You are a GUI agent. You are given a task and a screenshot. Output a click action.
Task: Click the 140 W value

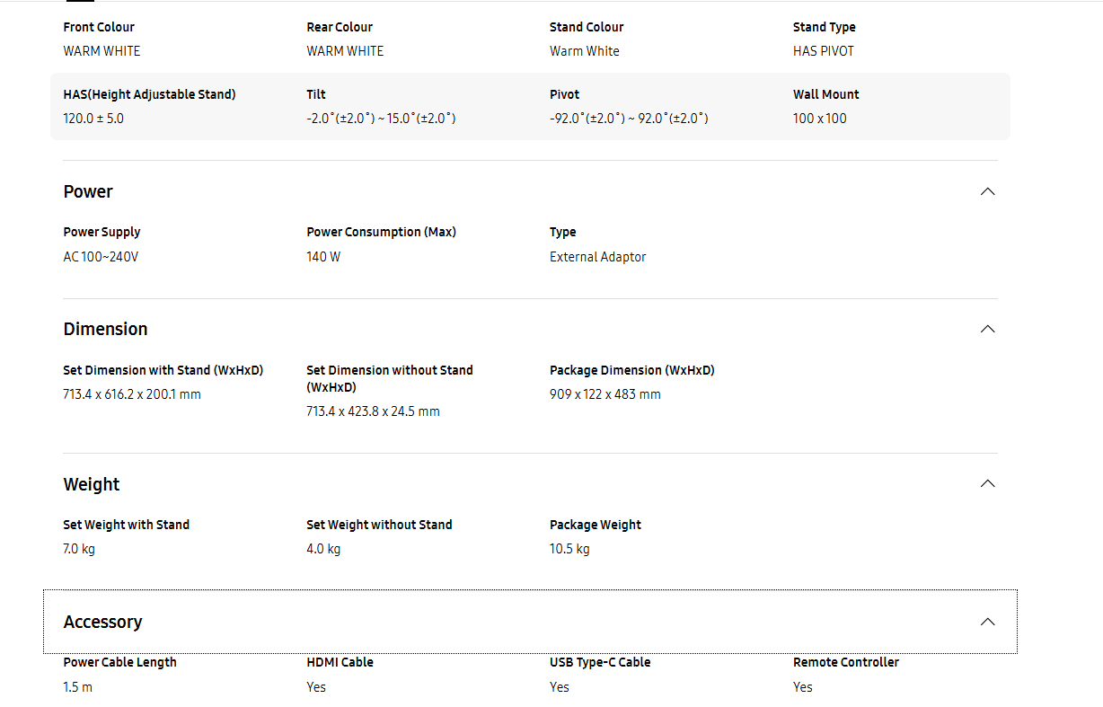(x=323, y=257)
